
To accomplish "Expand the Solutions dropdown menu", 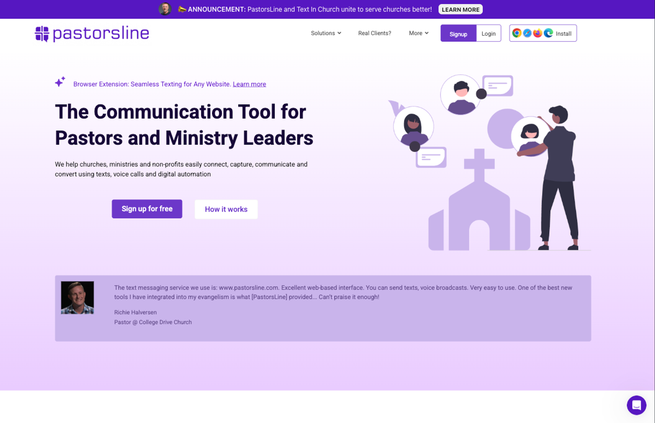I will coord(326,33).
